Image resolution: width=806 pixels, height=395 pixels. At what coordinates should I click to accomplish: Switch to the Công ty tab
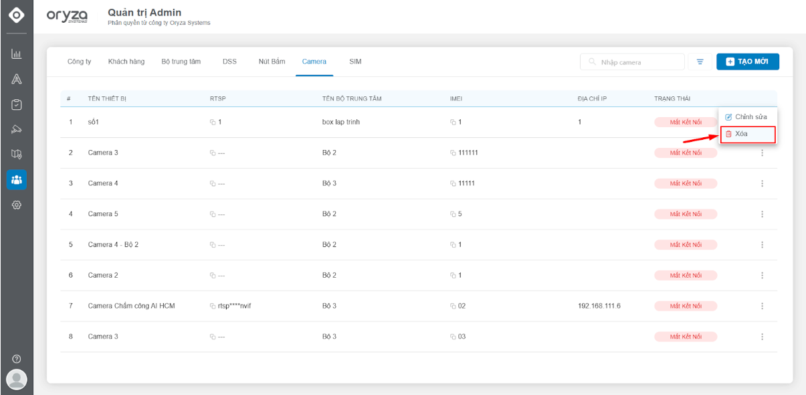[80, 62]
